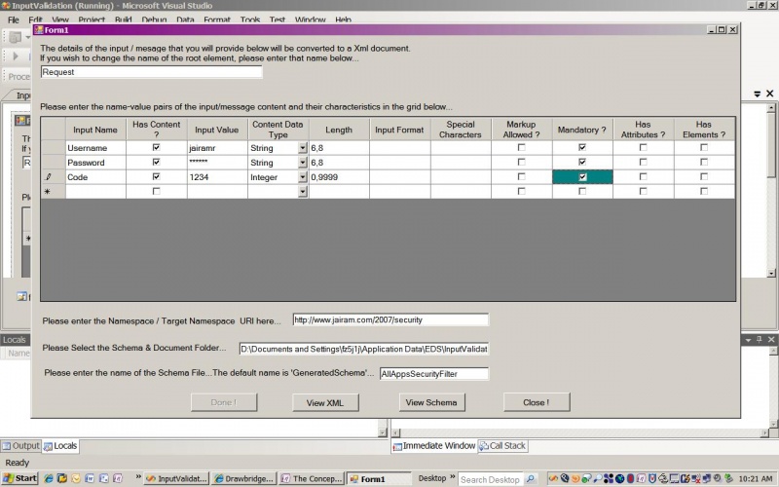This screenshot has height=487, width=779.
Task: Click the Search Desktop magnifier button
Action: pyautogui.click(x=531, y=479)
